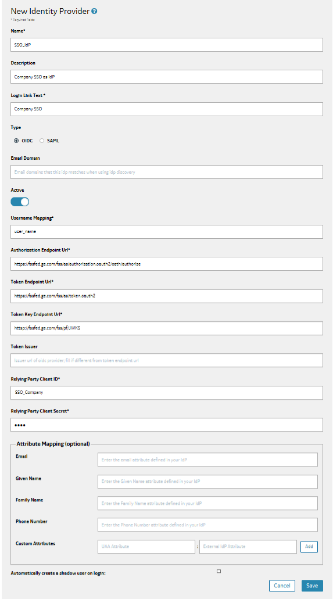Click the Authorization Endpoint Url field

point(167,264)
